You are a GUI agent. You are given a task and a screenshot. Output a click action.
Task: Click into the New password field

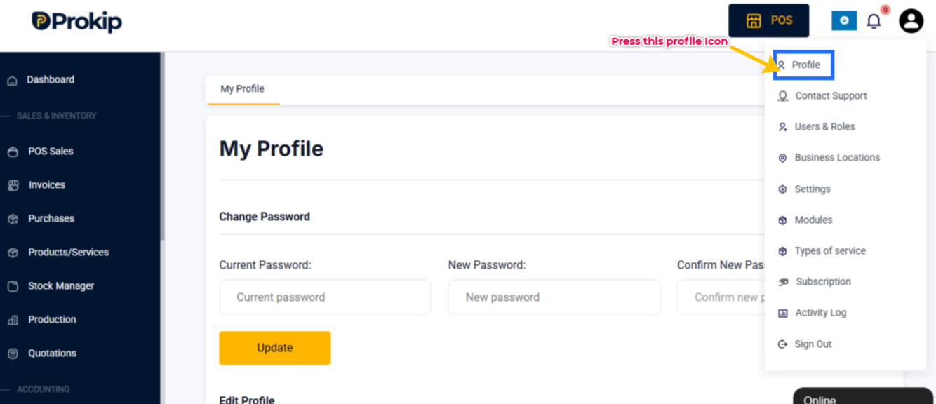[x=554, y=297]
